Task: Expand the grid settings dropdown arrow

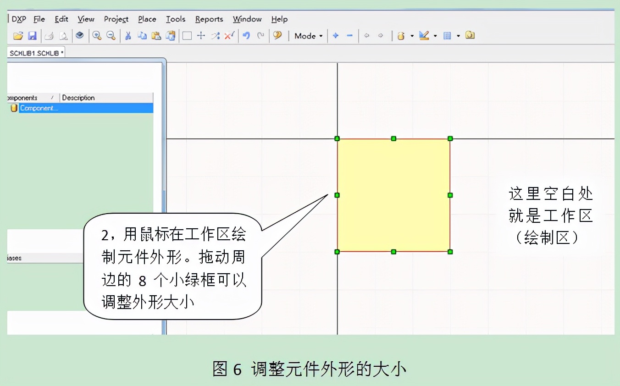Action: (x=458, y=36)
